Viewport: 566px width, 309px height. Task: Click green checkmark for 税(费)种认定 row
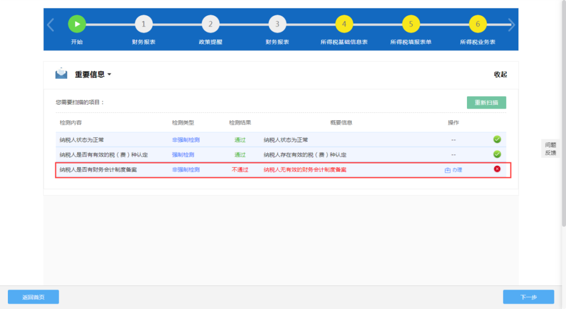[497, 154]
